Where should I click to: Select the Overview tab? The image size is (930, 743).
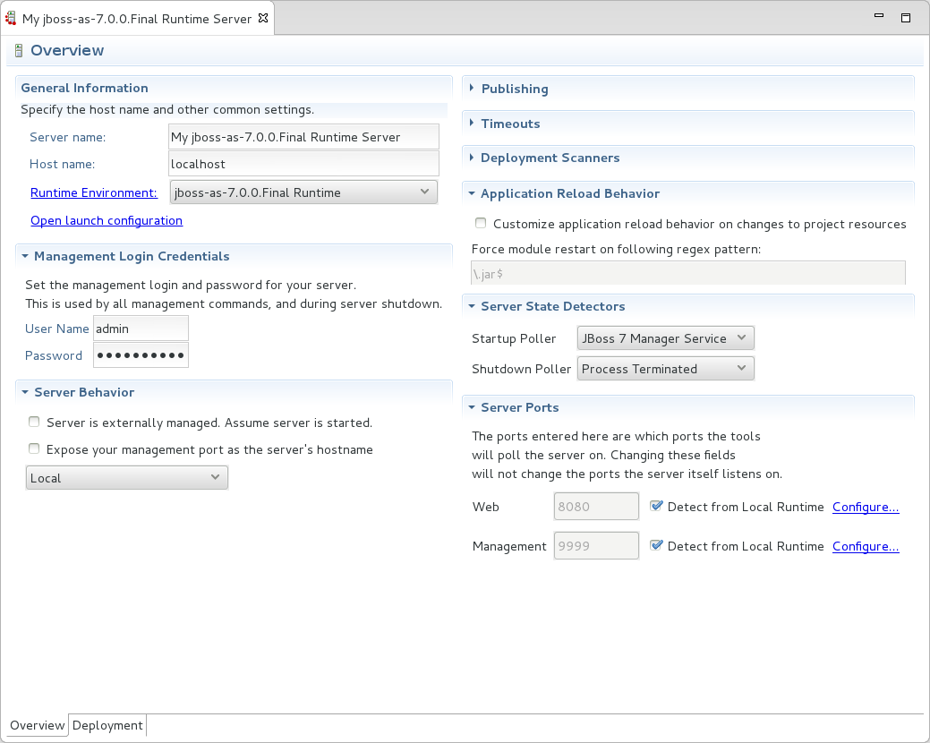point(36,725)
